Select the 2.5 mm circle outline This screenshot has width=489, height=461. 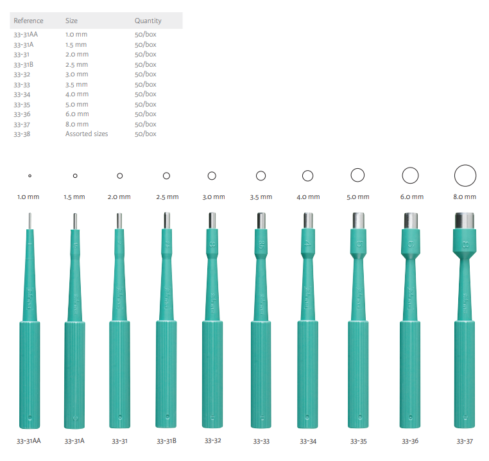tap(166, 175)
